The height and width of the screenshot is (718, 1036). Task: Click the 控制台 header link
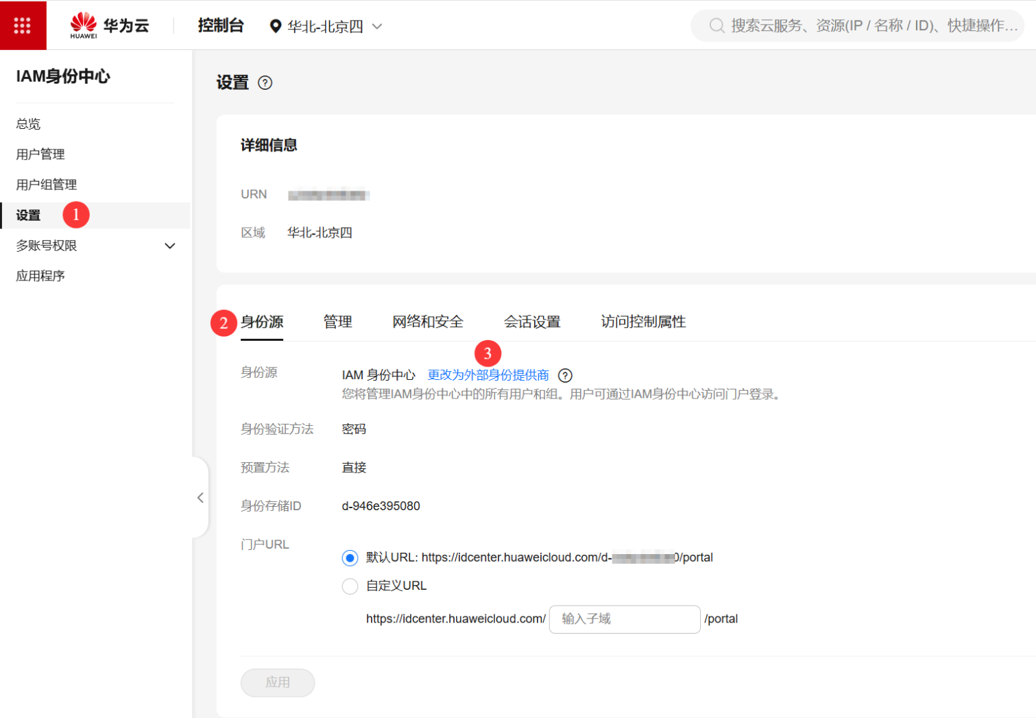221,25
